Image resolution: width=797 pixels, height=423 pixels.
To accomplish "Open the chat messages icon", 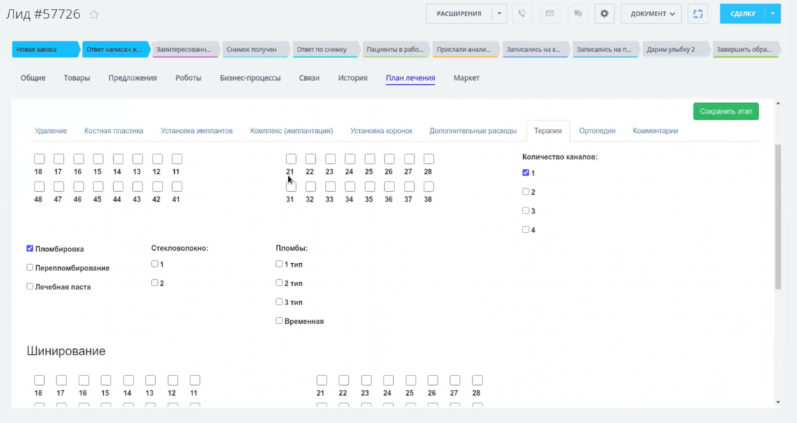I will 577,14.
